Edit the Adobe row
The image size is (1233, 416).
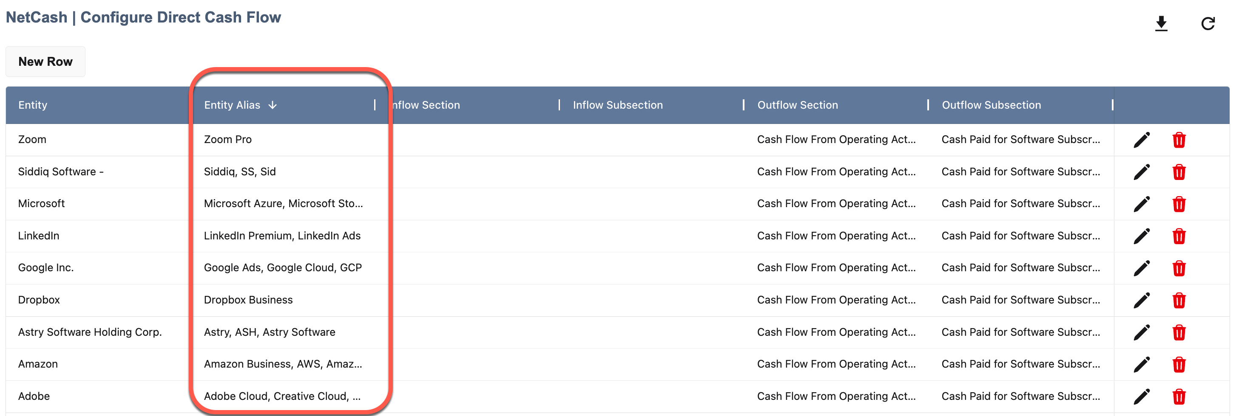[1142, 396]
